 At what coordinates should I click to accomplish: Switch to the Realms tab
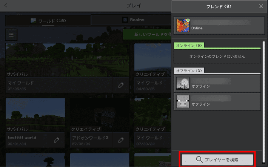coord(131,20)
